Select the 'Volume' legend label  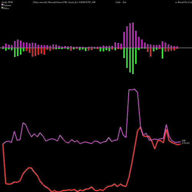7,5
